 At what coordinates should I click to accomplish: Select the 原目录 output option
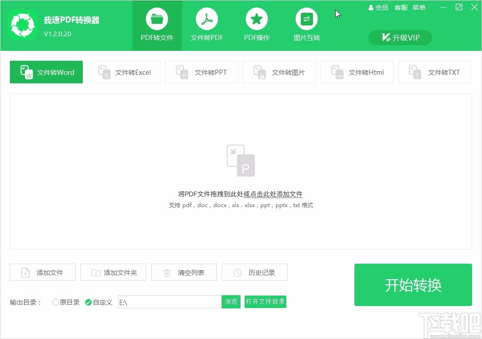pyautogui.click(x=55, y=302)
